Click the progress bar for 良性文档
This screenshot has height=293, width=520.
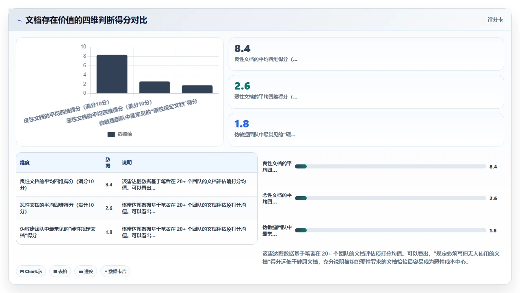390,166
